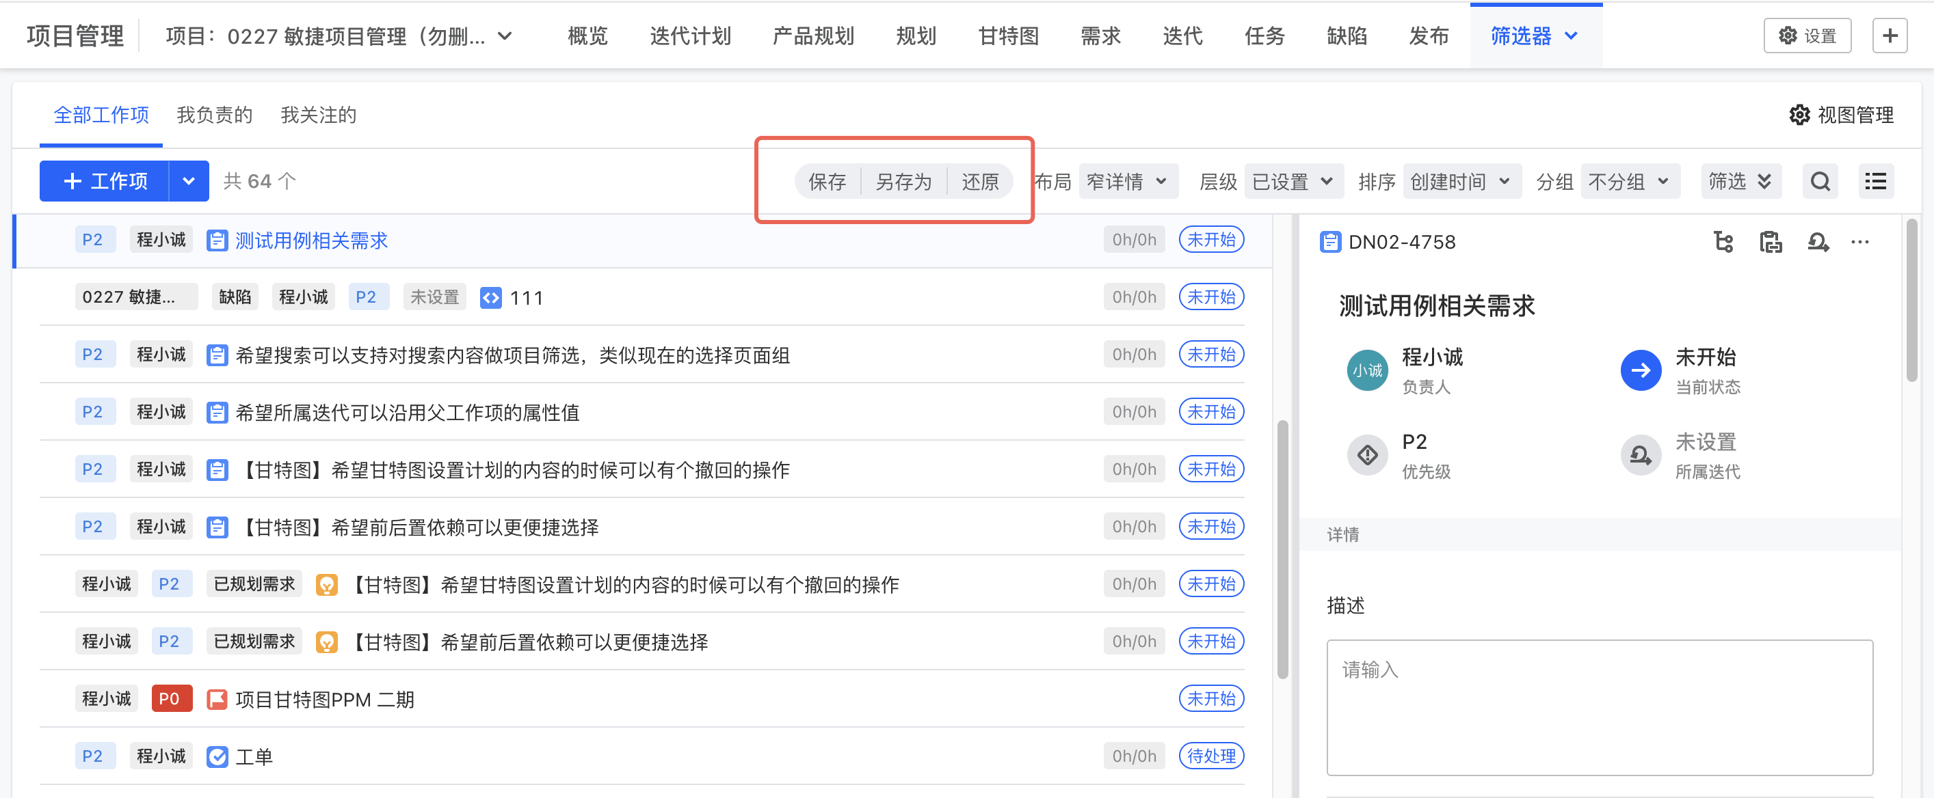Open 项目甘特图PPM 二期 work item

tap(325, 700)
